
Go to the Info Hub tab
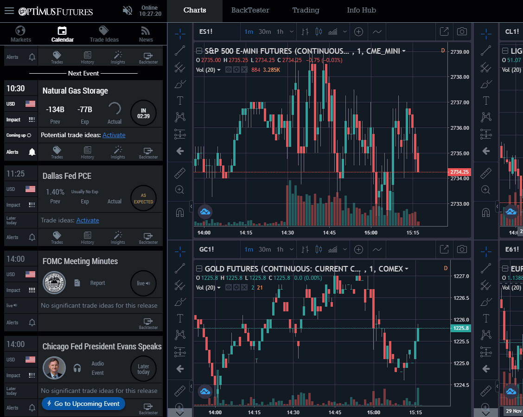(361, 10)
